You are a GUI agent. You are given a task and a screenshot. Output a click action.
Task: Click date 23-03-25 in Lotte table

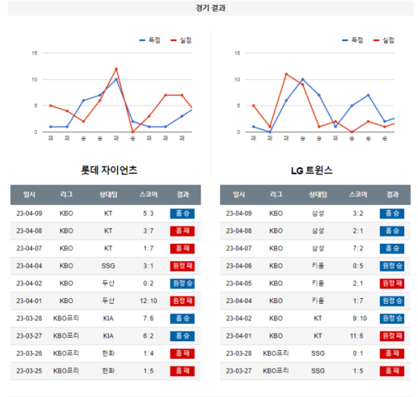tap(29, 371)
